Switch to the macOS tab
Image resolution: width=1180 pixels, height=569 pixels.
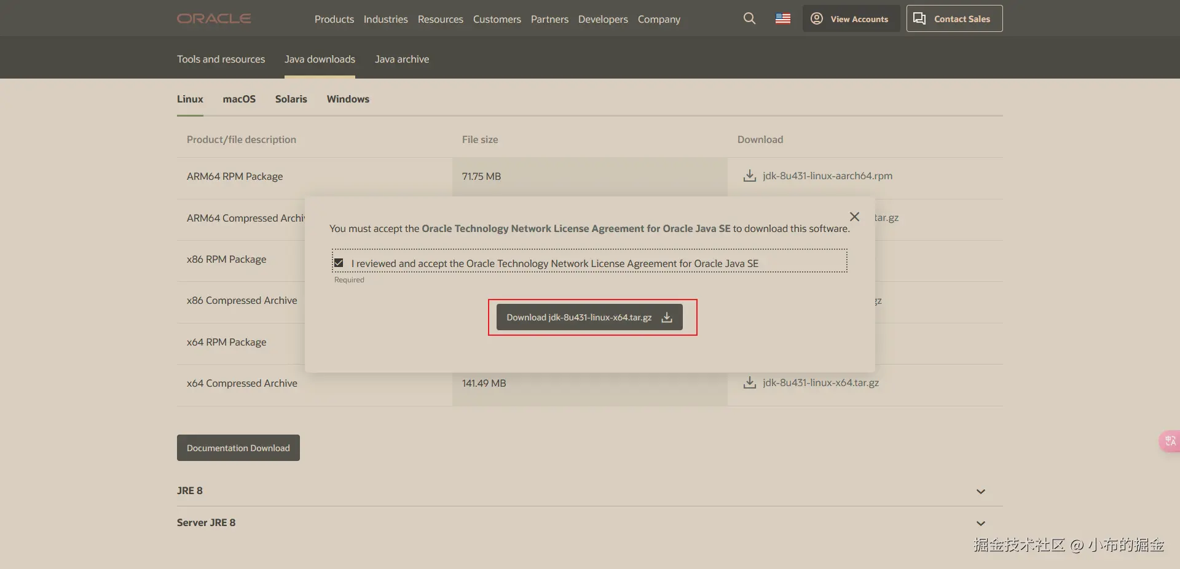(239, 99)
